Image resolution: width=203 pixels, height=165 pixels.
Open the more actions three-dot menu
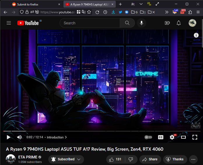pyautogui.click(x=193, y=159)
